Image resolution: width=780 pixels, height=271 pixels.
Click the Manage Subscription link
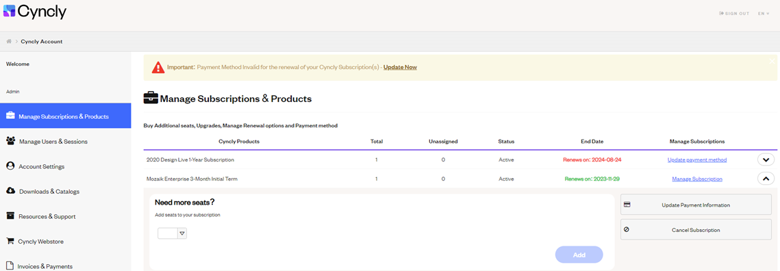[x=697, y=179]
